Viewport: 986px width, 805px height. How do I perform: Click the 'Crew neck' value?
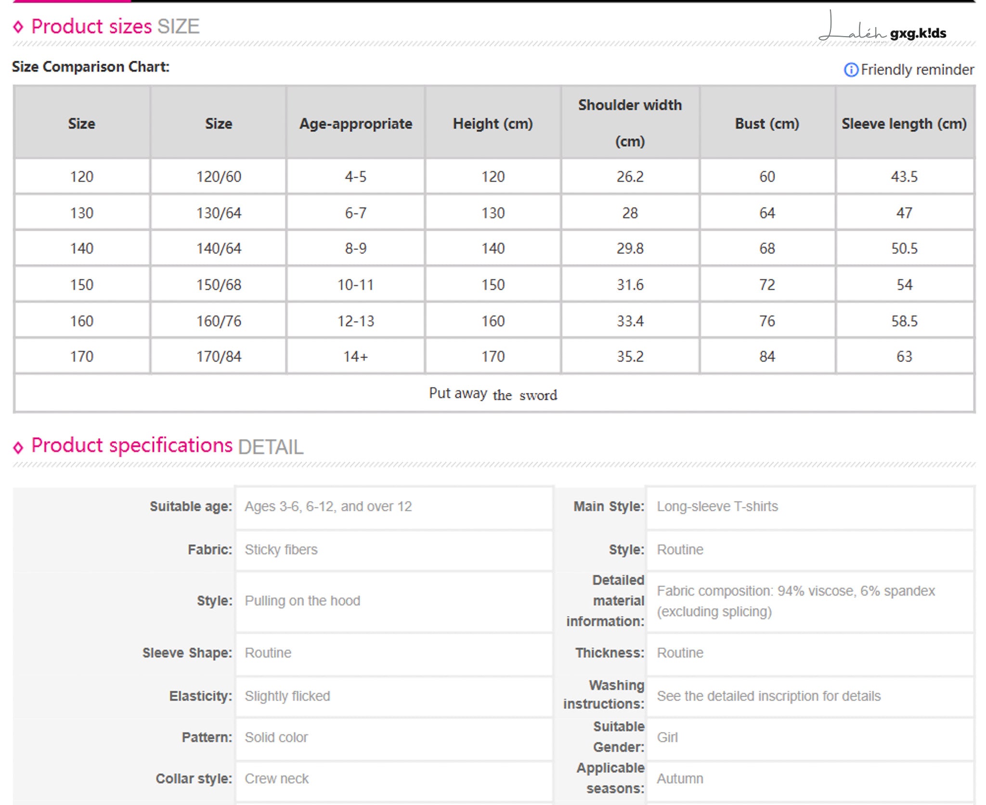[277, 779]
